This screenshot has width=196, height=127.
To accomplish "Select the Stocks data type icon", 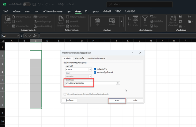I will coord(97,20).
